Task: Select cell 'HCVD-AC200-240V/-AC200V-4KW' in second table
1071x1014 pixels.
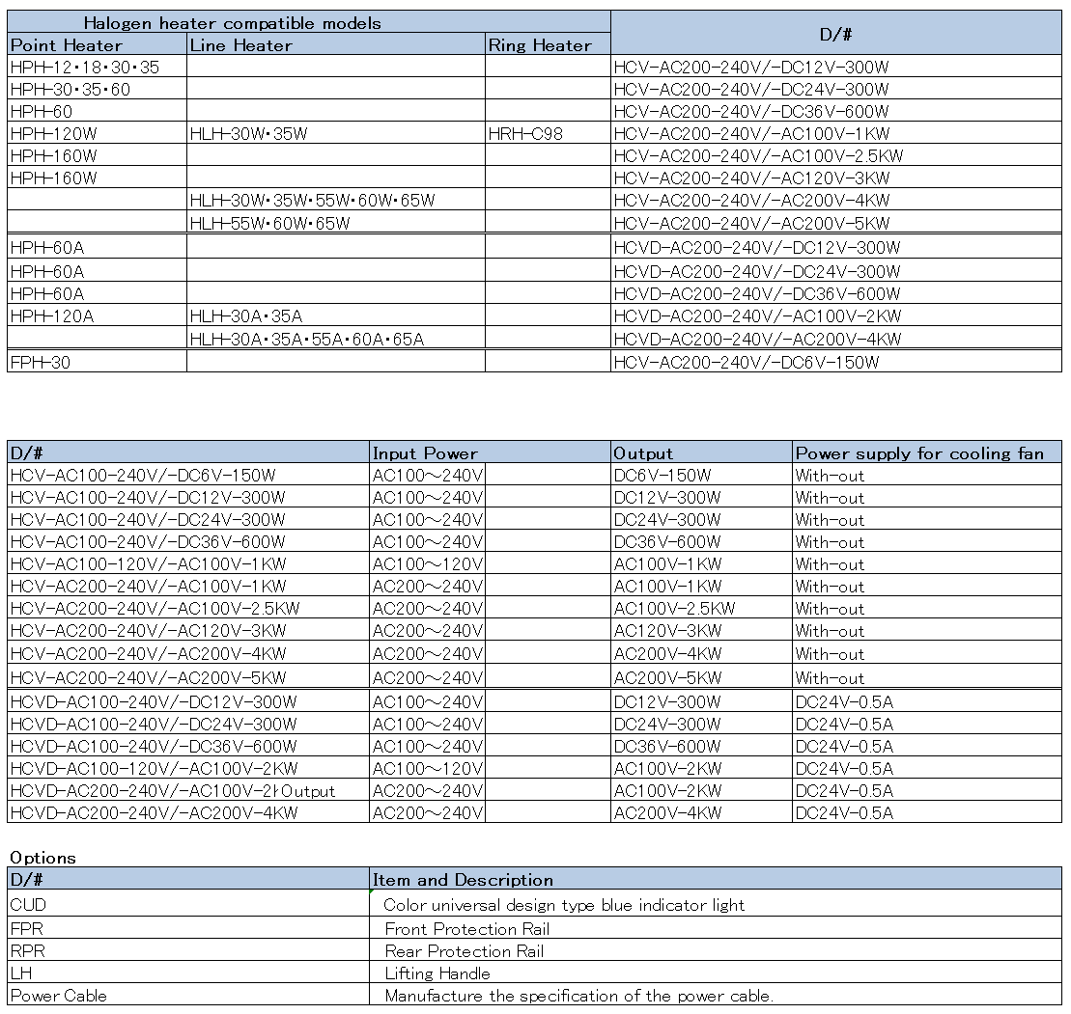Action: pos(187,812)
